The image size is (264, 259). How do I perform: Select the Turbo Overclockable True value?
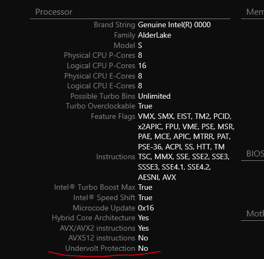[x=145, y=106]
